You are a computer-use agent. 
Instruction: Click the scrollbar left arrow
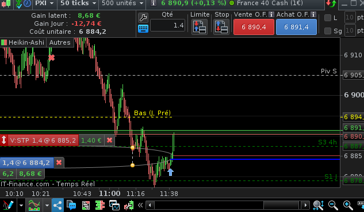(x=150, y=205)
